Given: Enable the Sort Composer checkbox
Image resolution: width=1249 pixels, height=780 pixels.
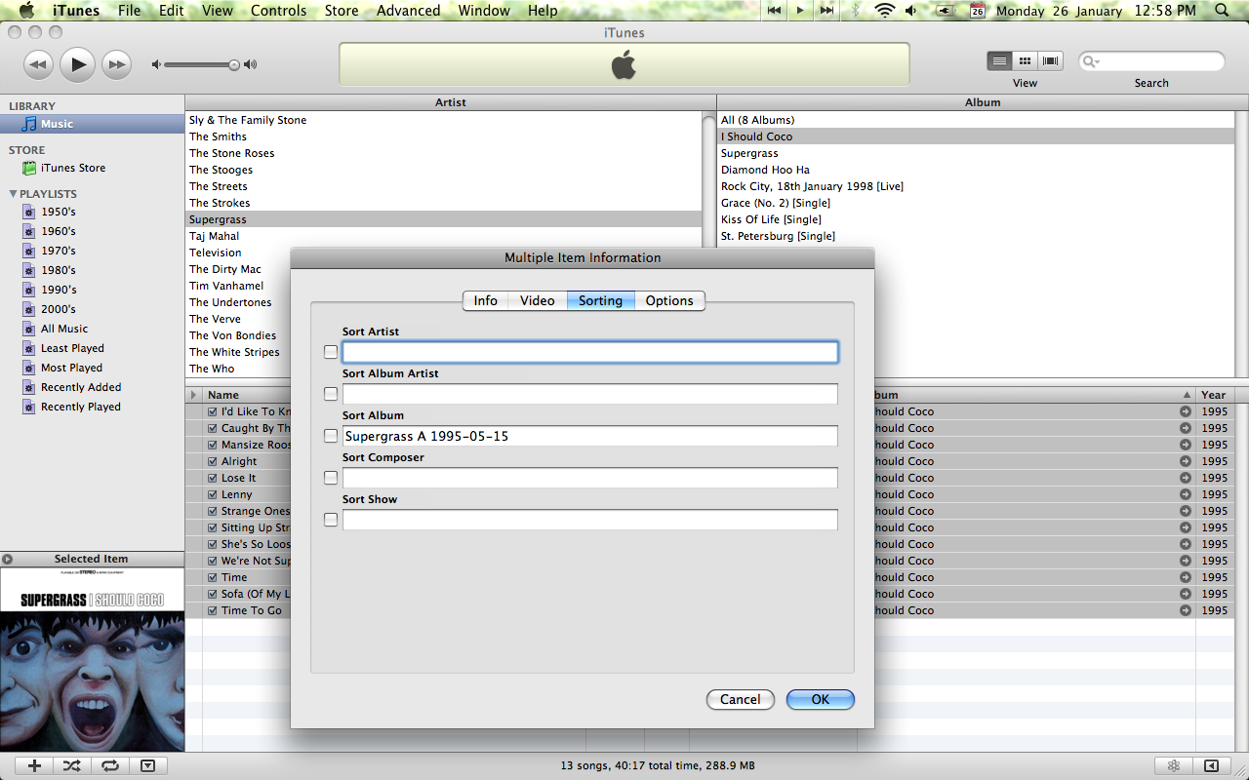Looking at the screenshot, I should click(331, 478).
